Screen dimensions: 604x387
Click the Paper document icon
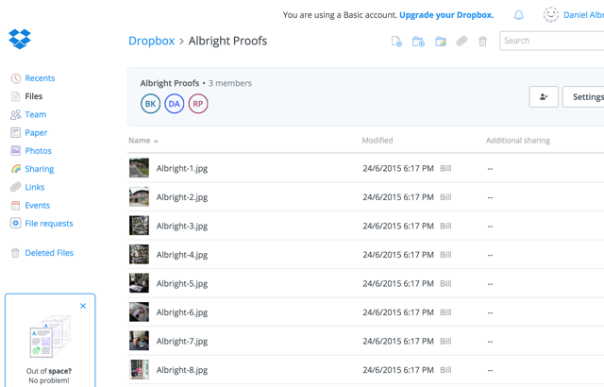pyautogui.click(x=15, y=132)
